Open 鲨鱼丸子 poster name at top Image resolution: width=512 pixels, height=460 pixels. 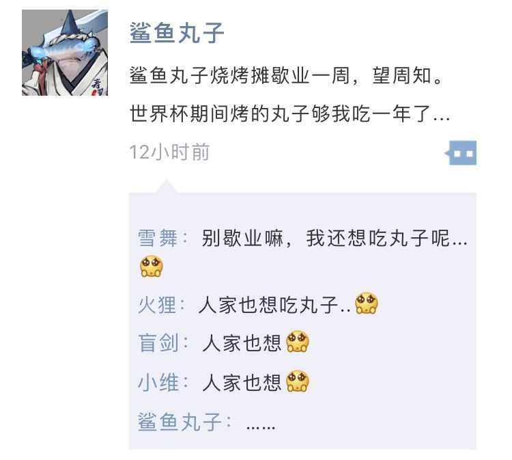[177, 33]
